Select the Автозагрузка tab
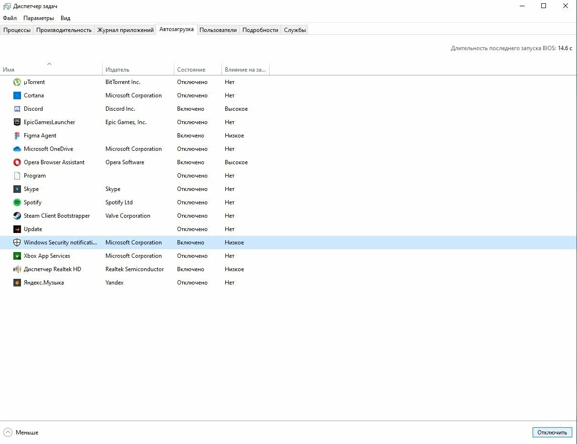The width and height of the screenshot is (577, 444). point(177,29)
